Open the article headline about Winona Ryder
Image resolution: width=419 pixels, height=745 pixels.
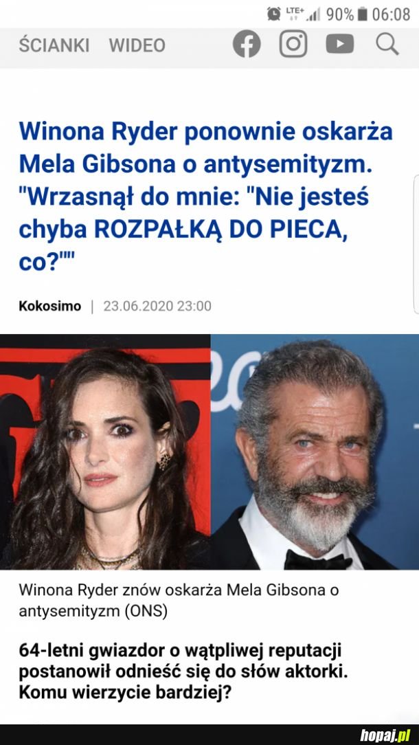205,197
